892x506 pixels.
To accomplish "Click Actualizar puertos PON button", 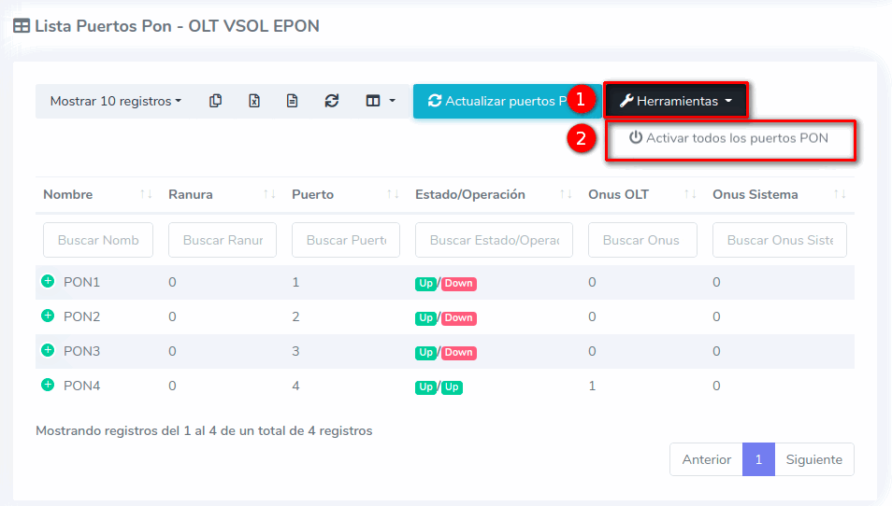I will pyautogui.click(x=496, y=101).
